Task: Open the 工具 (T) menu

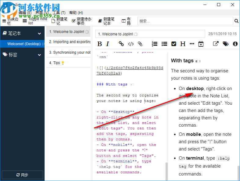Action: coord(59,13)
